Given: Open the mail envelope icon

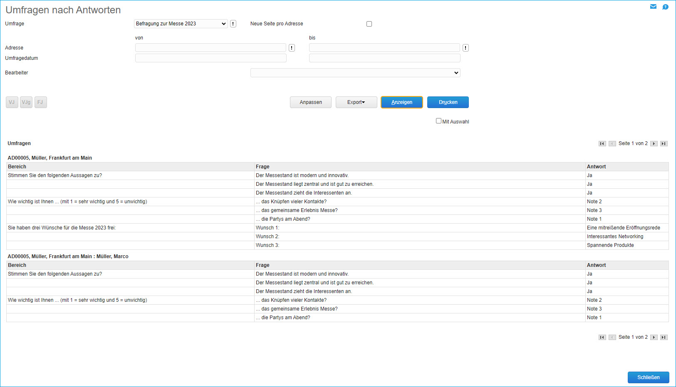Looking at the screenshot, I should (x=653, y=7).
